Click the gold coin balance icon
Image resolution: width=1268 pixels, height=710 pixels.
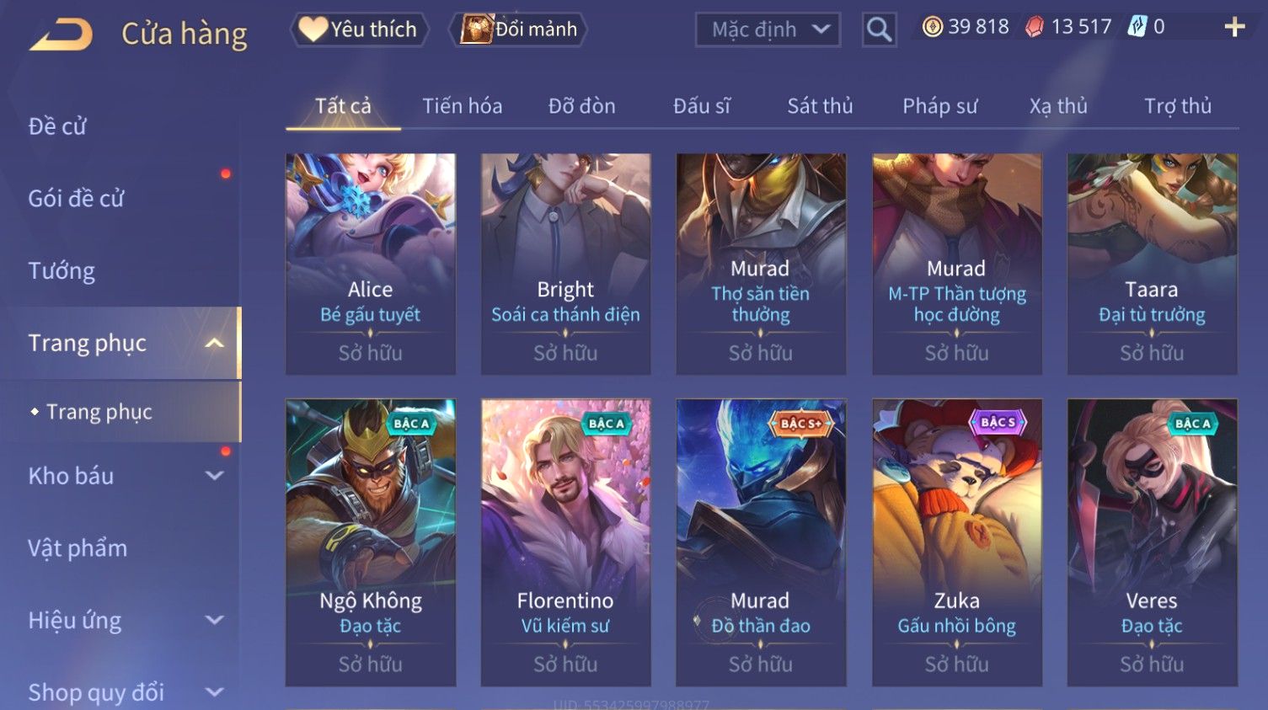(932, 27)
